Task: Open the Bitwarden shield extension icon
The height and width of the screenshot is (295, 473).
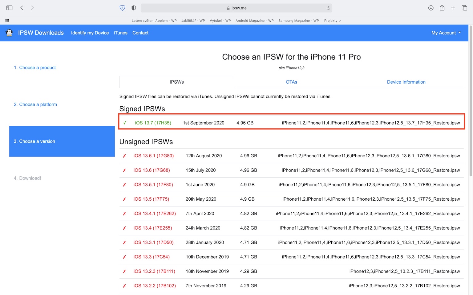Action: coord(122,8)
